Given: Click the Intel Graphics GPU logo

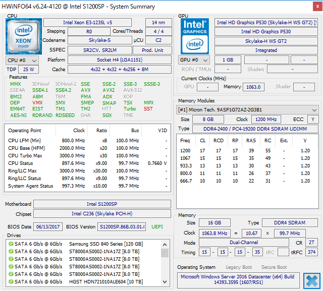Looking at the screenshot, I should (195, 36).
